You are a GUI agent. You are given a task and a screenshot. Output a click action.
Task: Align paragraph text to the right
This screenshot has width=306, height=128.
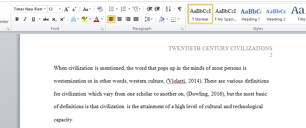[128, 19]
